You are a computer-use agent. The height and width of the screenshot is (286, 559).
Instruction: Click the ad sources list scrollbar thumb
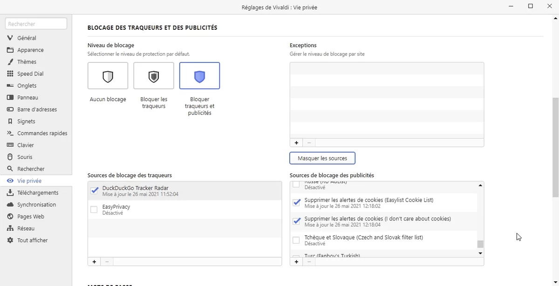pos(480,244)
